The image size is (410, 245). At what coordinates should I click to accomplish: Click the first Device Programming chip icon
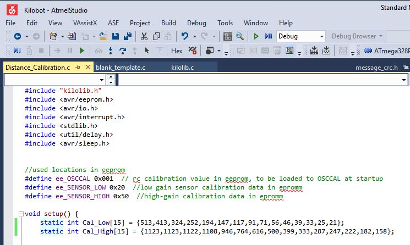pos(314,51)
